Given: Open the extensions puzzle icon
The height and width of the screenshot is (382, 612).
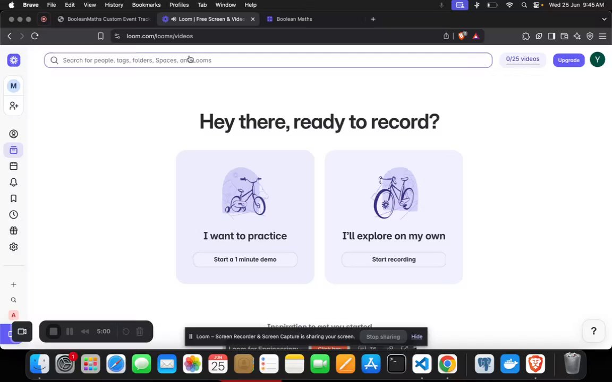Looking at the screenshot, I should 526,36.
